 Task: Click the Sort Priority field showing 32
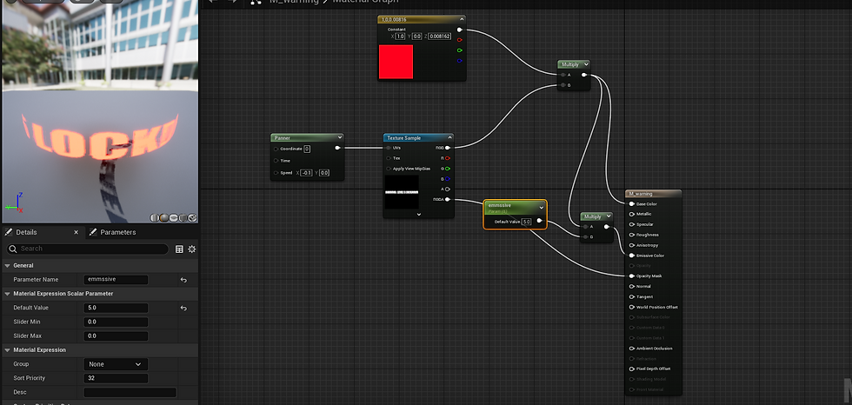[116, 378]
